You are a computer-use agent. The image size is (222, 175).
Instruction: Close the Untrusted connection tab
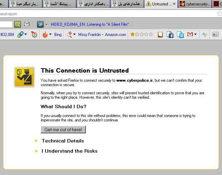tap(174, 4)
